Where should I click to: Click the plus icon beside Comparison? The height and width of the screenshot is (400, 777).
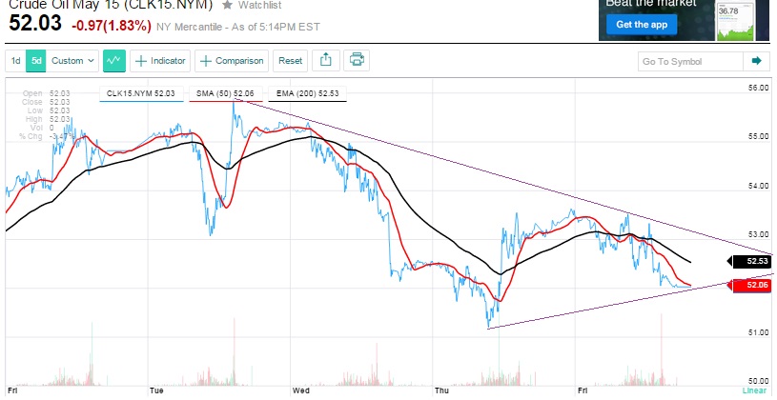tap(206, 61)
